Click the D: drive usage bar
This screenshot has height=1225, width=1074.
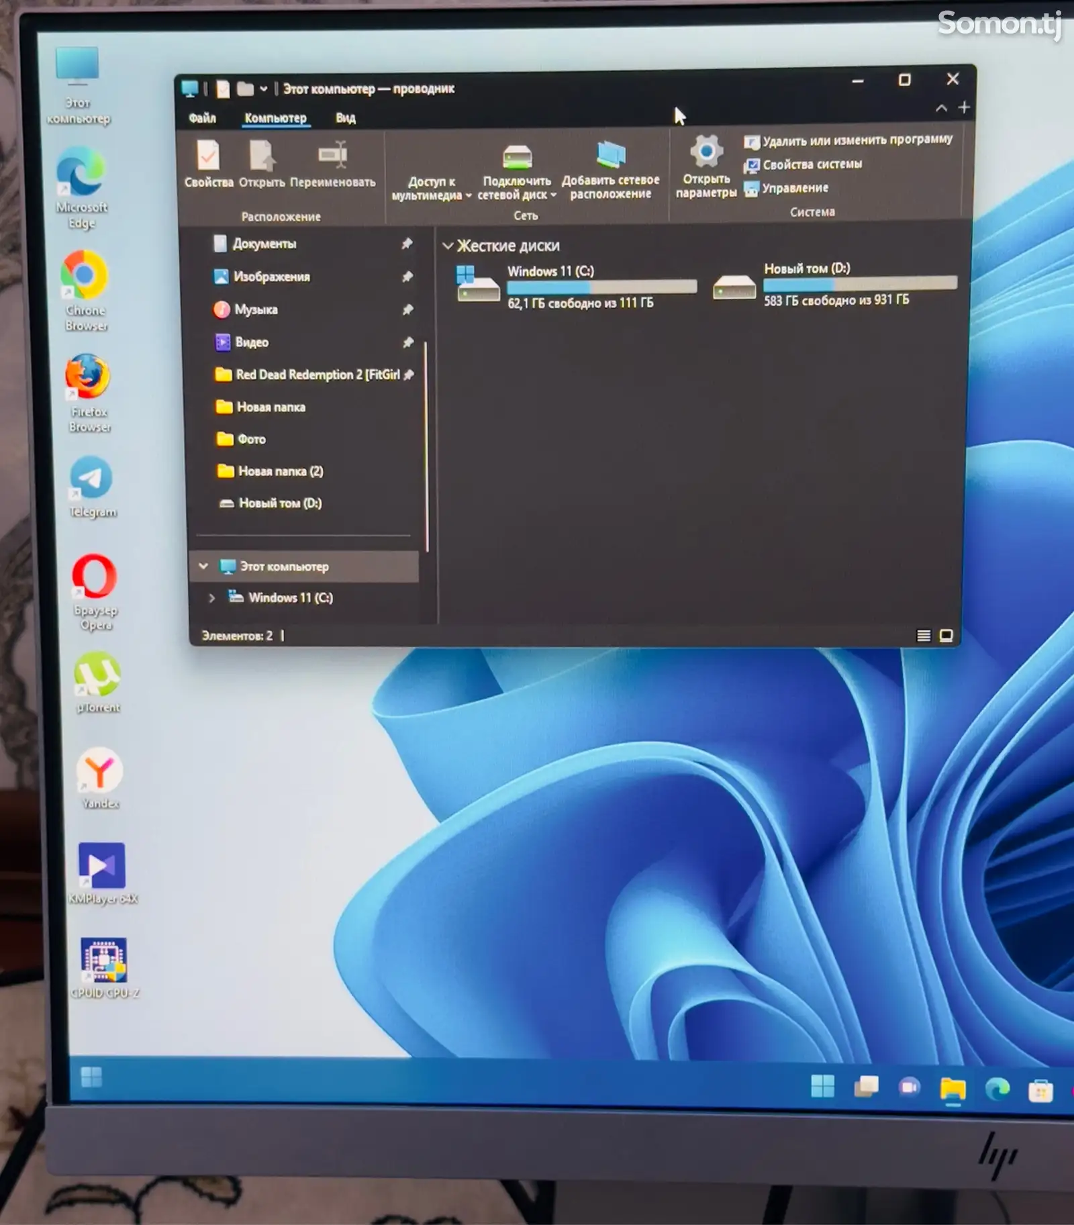click(860, 285)
